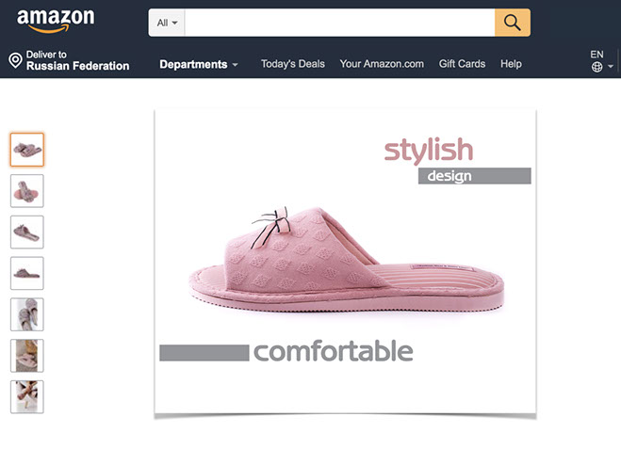The width and height of the screenshot is (621, 465).
Task: Open the language dropdown arrow beside the globe
Action: click(x=611, y=67)
